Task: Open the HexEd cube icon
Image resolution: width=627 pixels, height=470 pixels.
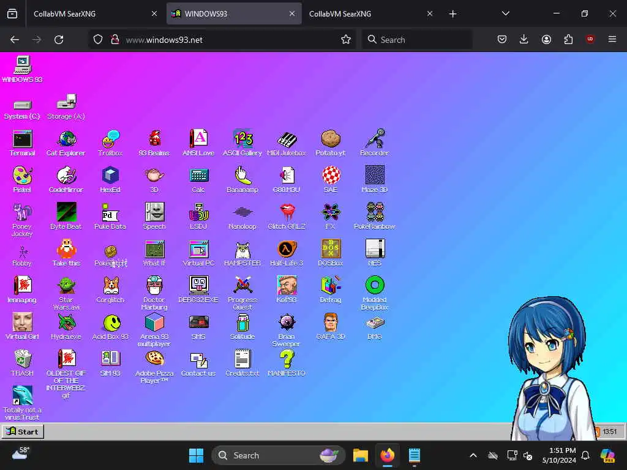Action: (110, 179)
